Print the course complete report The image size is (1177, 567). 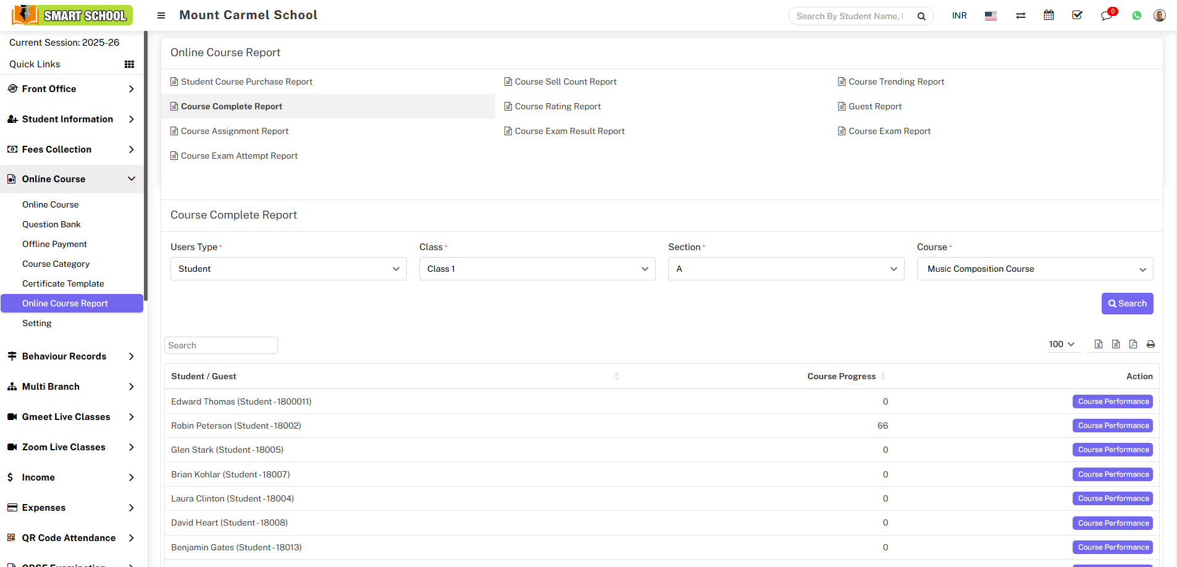(x=1150, y=344)
